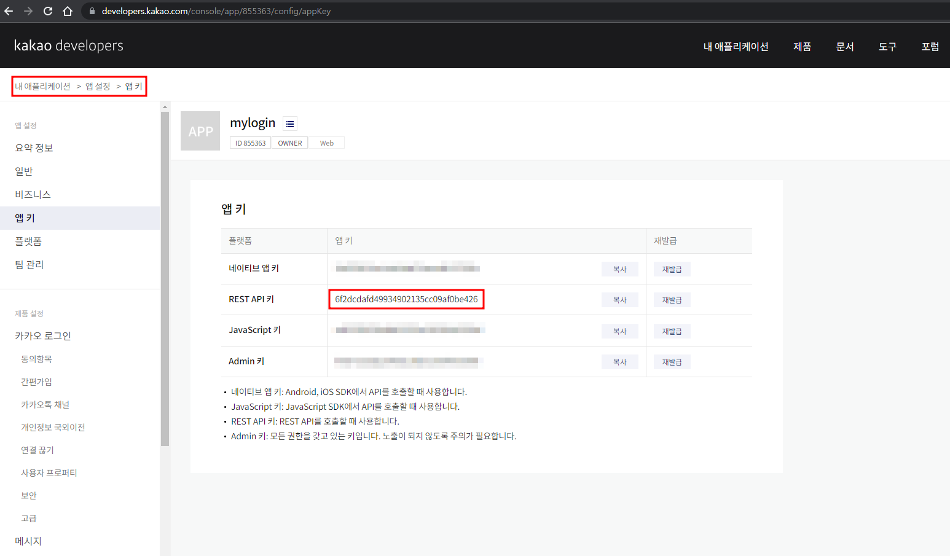Open 카카오 로그인 in sidebar
This screenshot has height=556, width=950.
click(x=43, y=336)
